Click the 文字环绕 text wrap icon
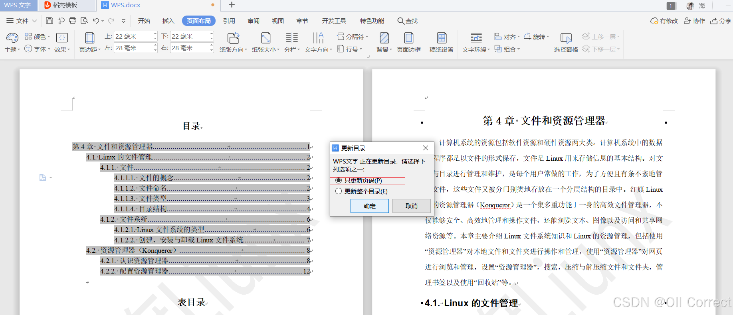The height and width of the screenshot is (315, 733). 476,38
